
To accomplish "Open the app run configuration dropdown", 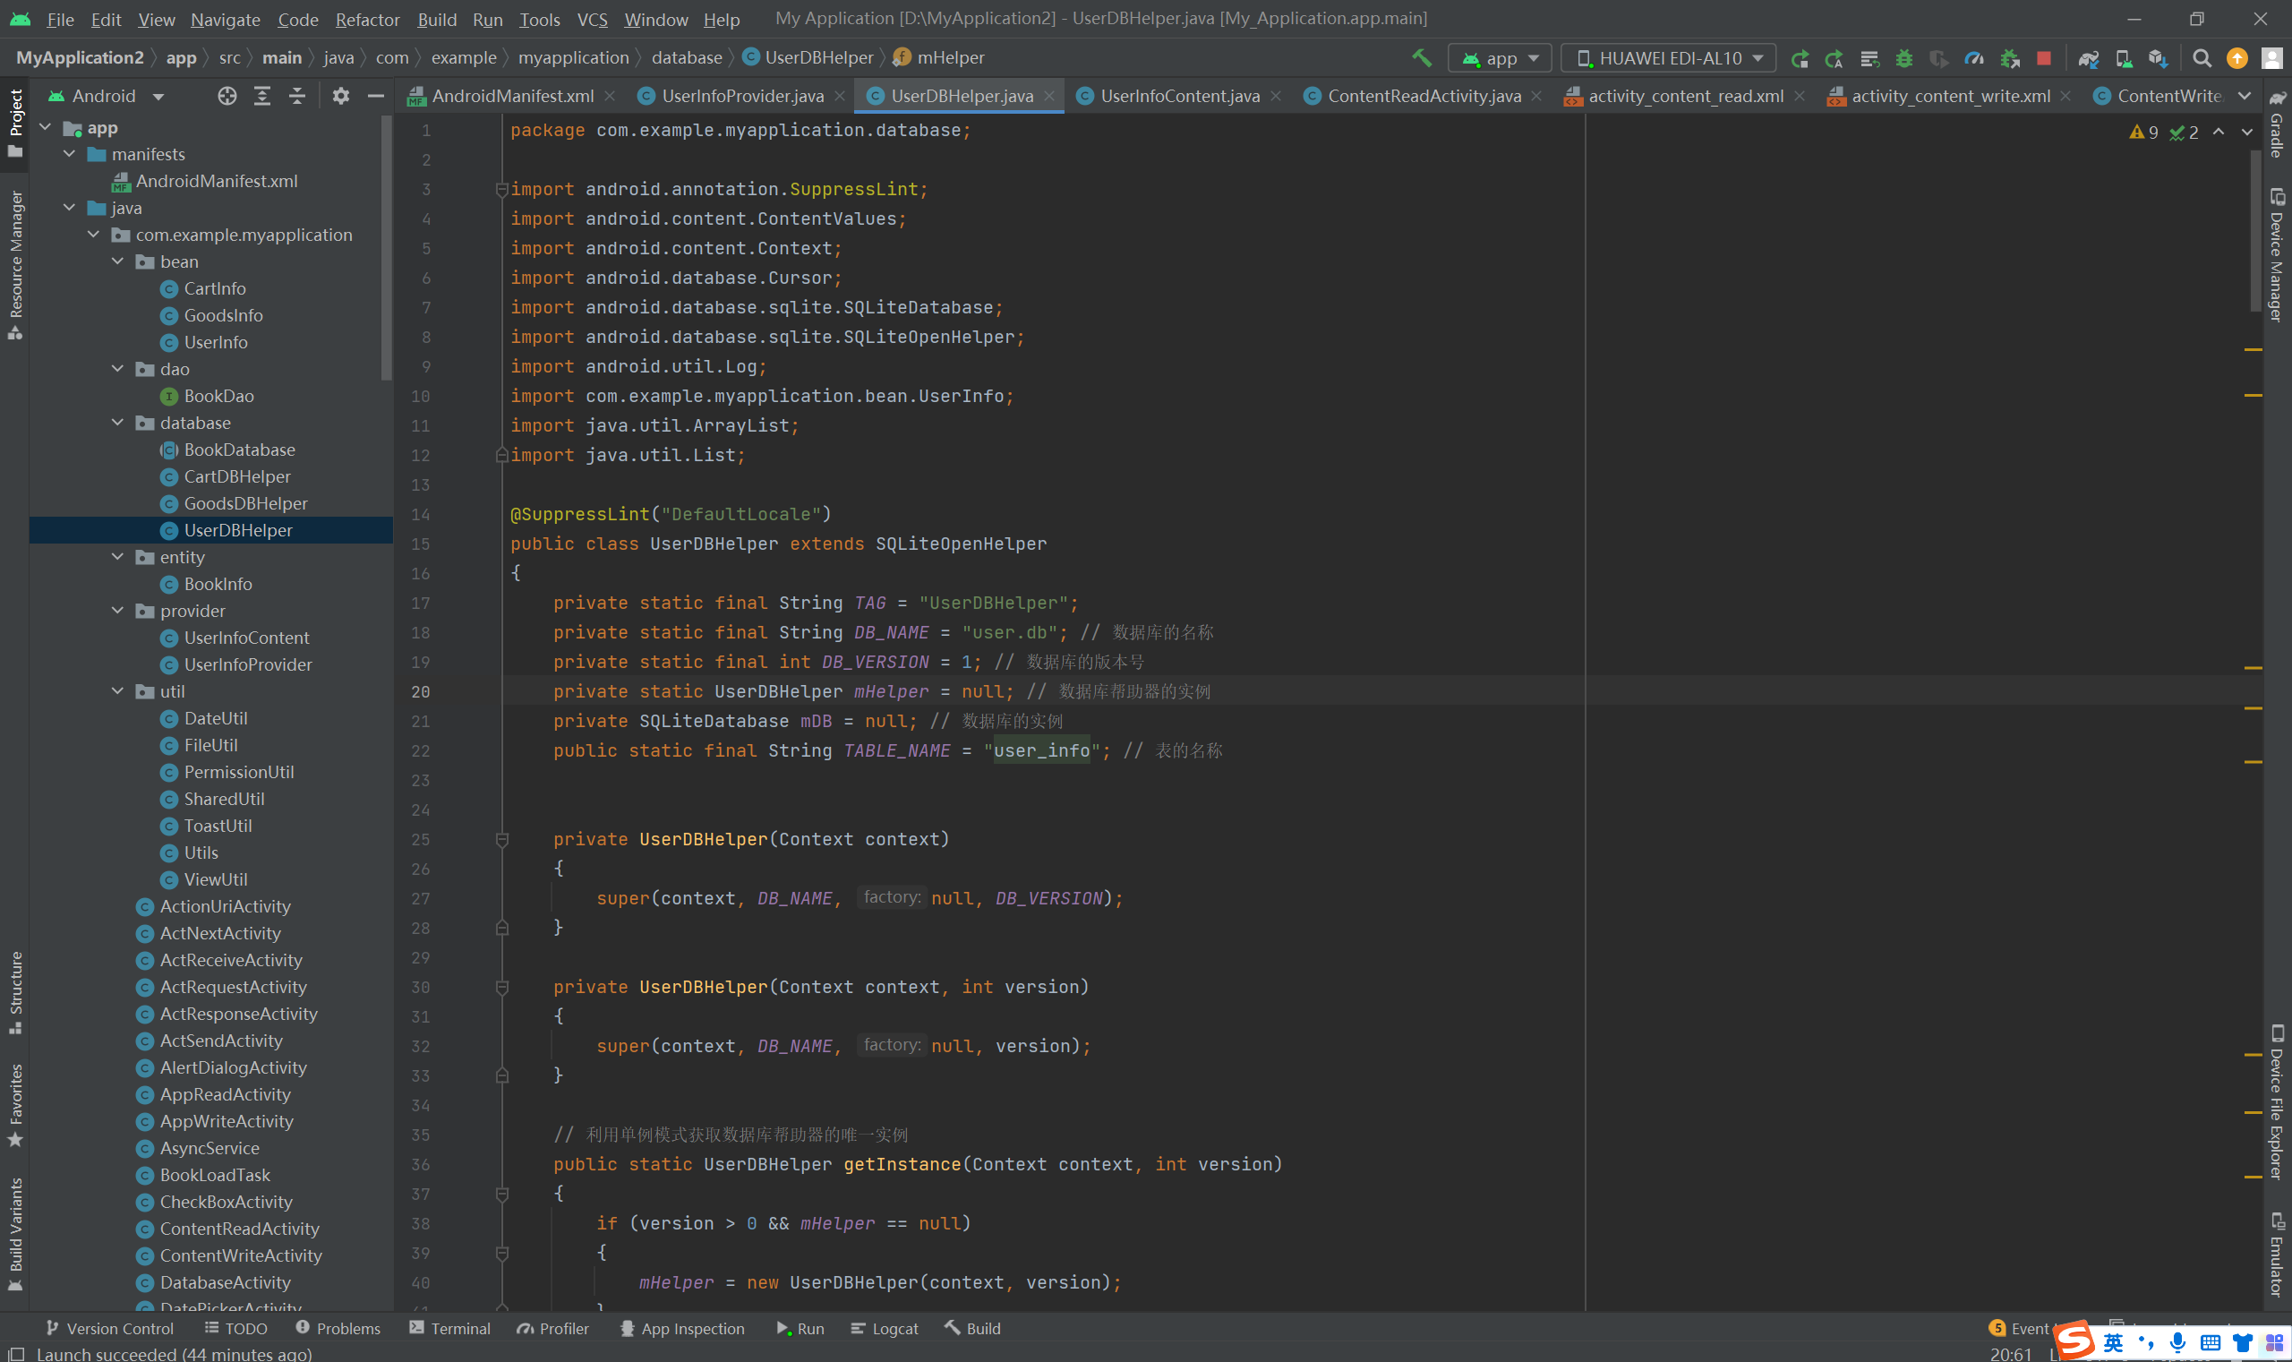I will (x=1501, y=58).
